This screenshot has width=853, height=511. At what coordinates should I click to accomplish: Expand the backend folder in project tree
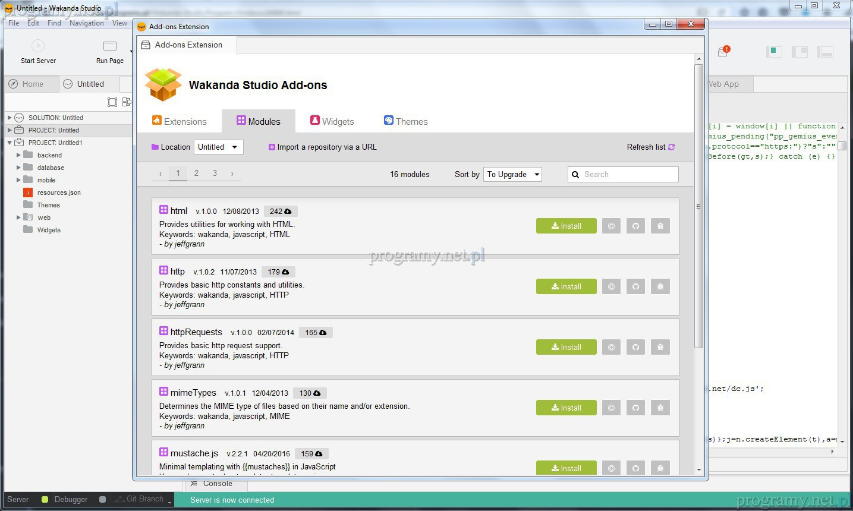(x=18, y=155)
